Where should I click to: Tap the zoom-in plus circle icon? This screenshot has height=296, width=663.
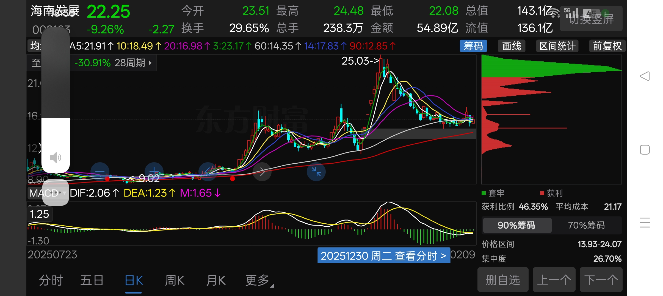point(154,172)
